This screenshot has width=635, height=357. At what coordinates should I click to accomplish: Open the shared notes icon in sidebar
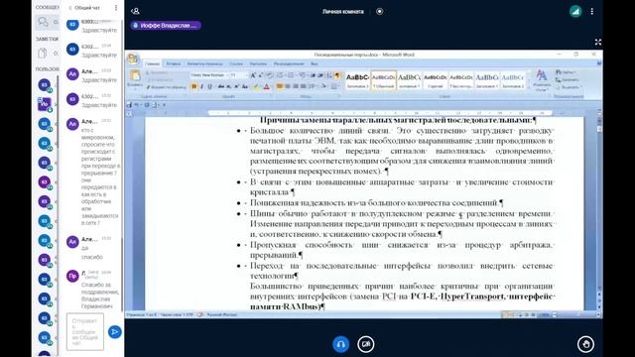coord(43,53)
